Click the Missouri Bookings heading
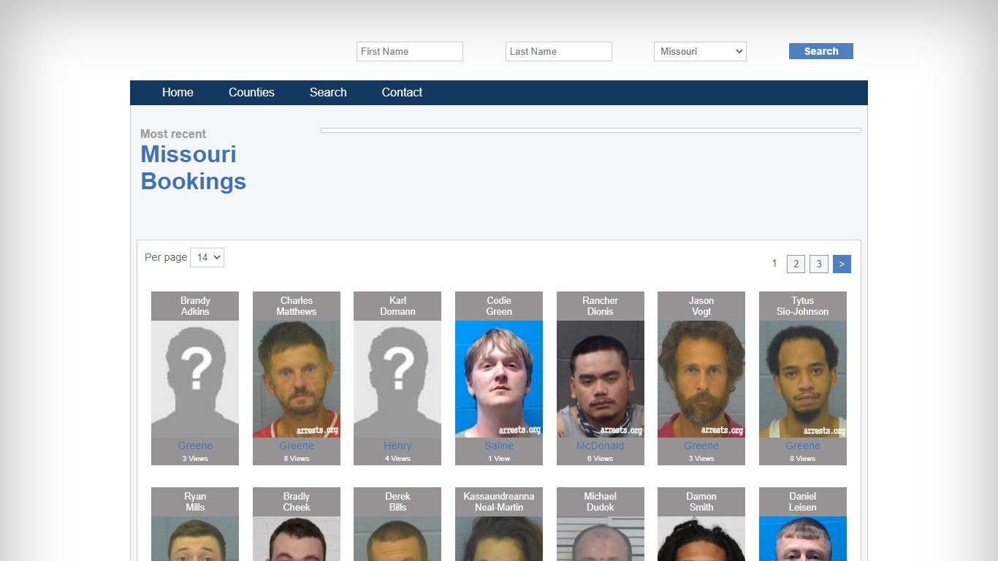The image size is (998, 561). (194, 167)
